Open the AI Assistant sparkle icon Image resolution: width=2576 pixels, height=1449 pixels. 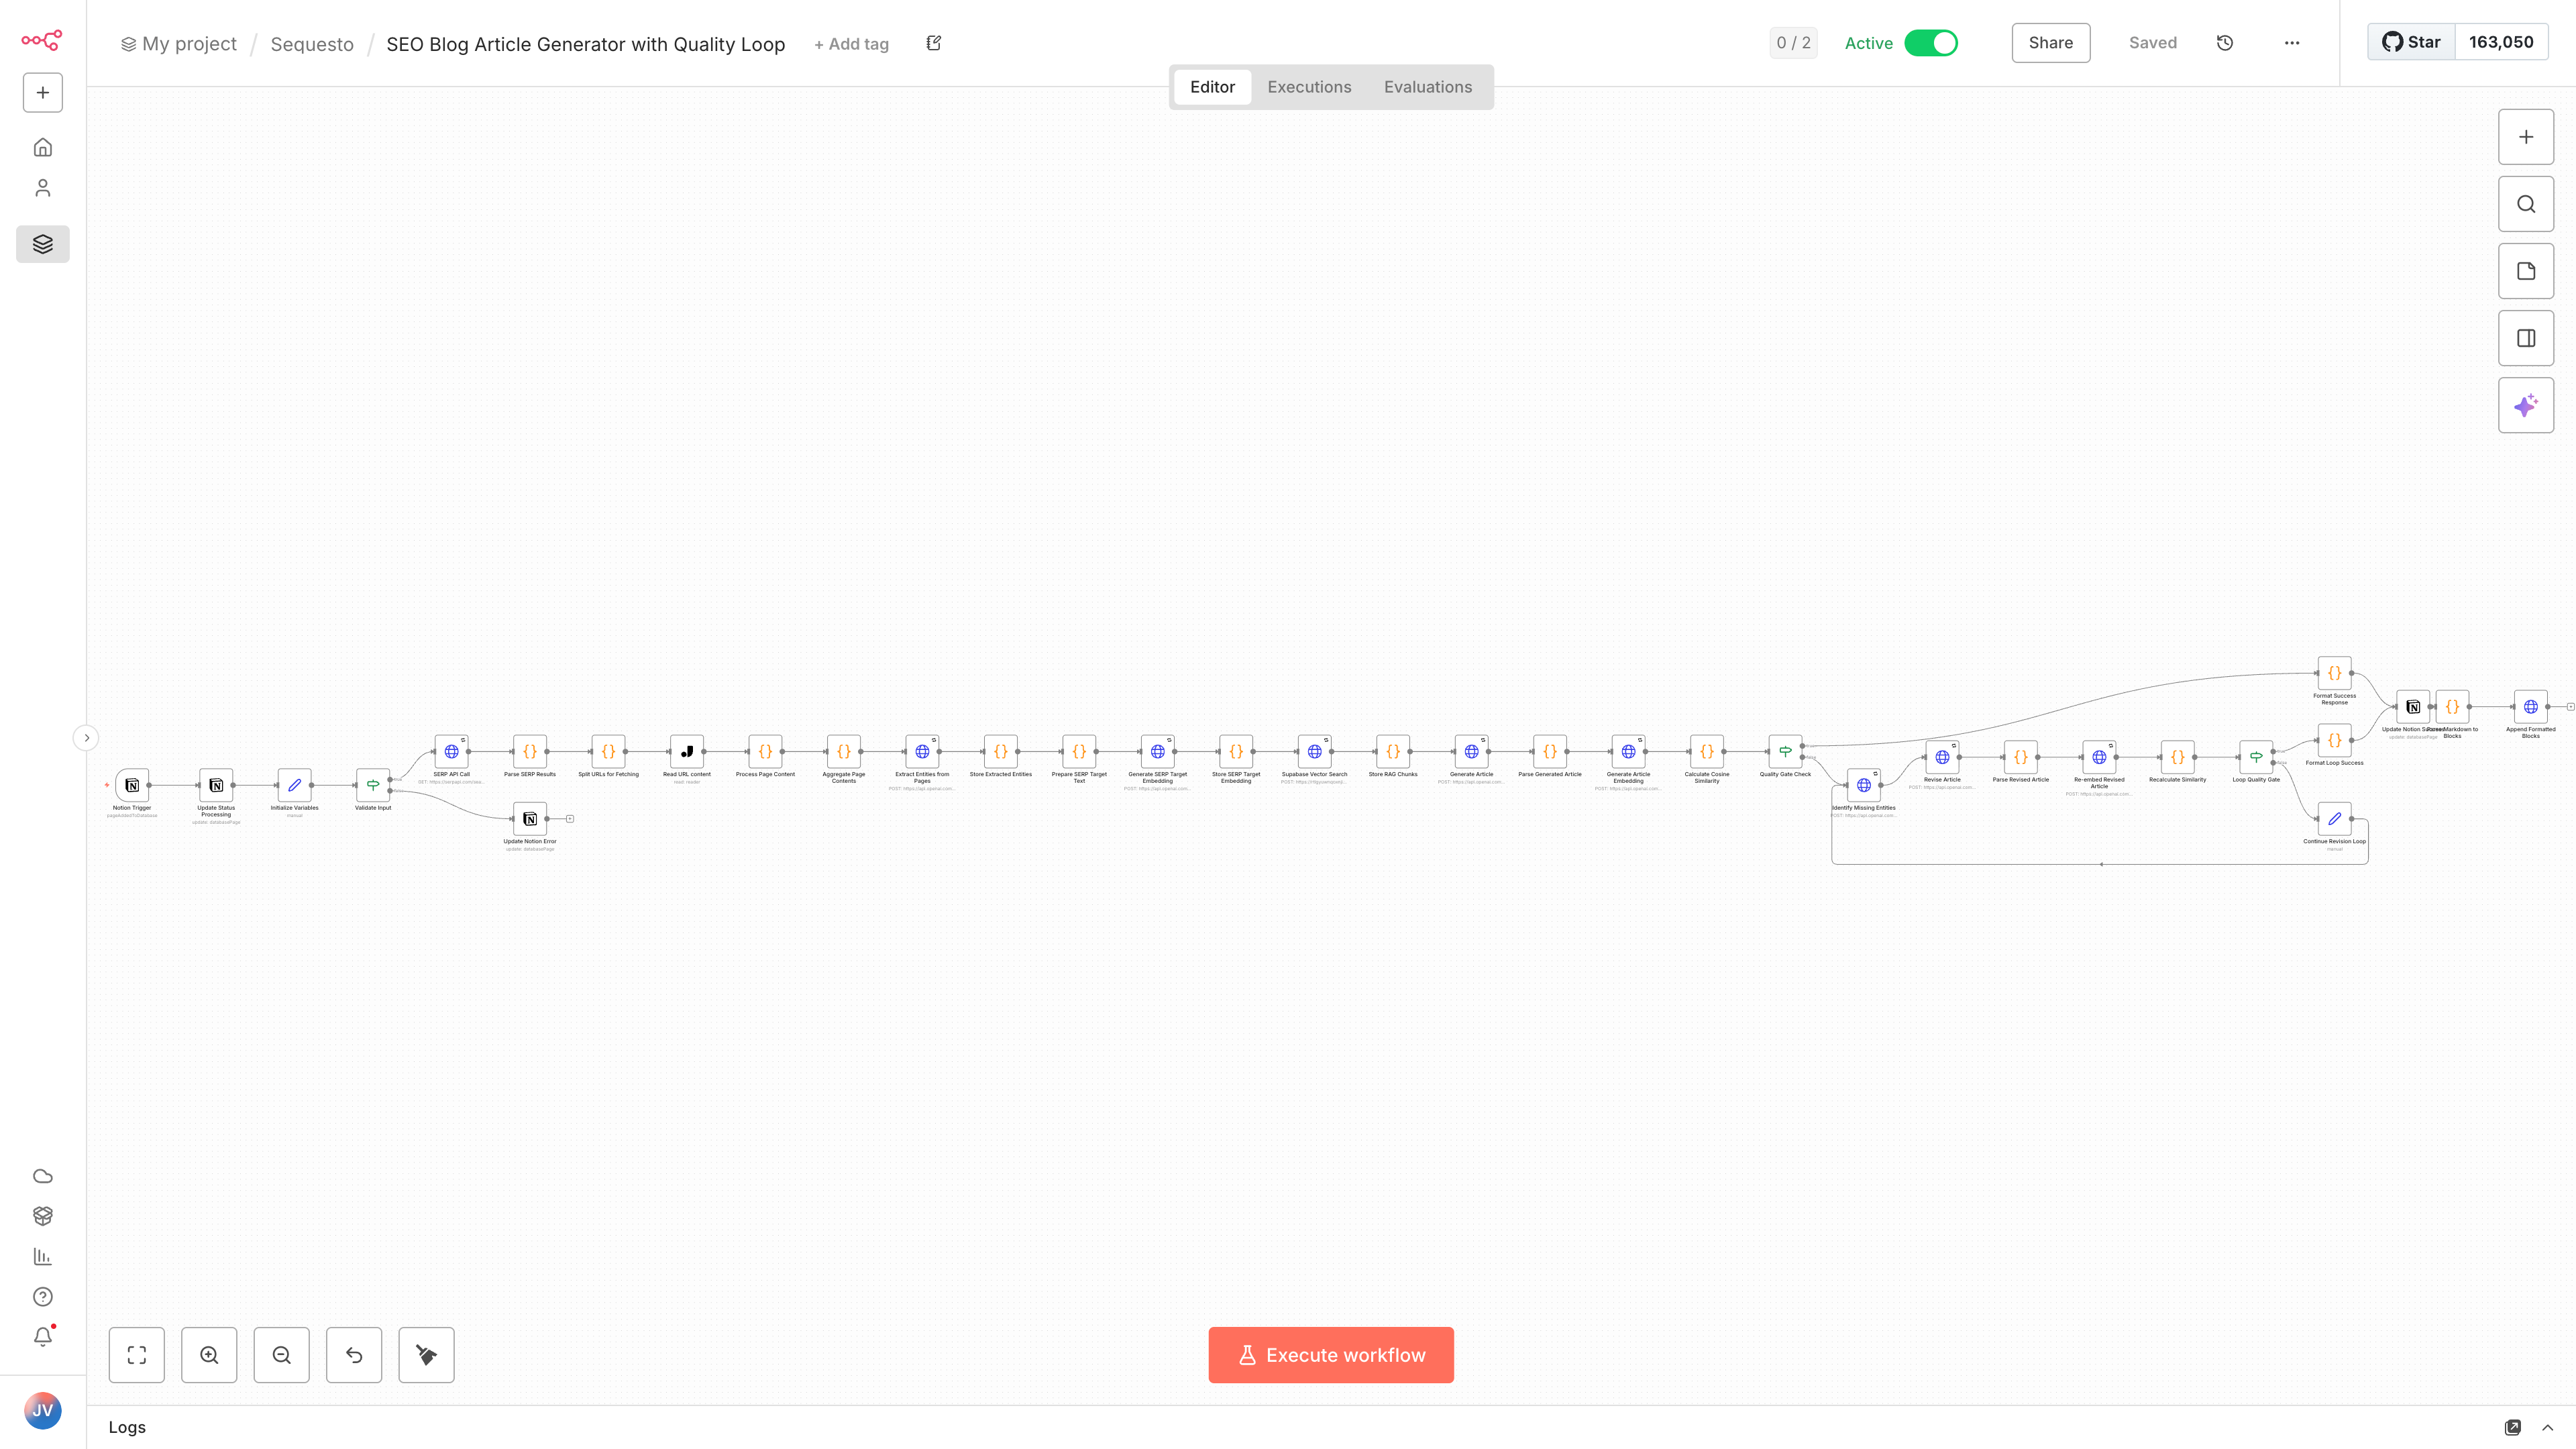point(2526,405)
